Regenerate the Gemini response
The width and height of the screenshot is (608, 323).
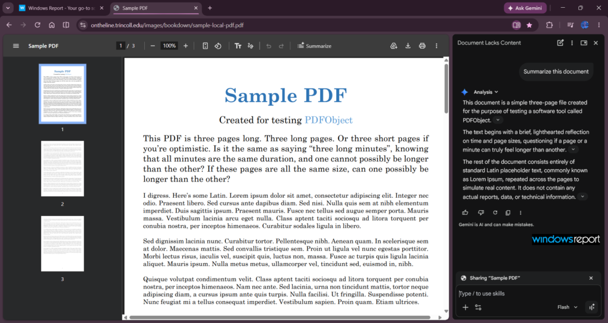point(495,213)
